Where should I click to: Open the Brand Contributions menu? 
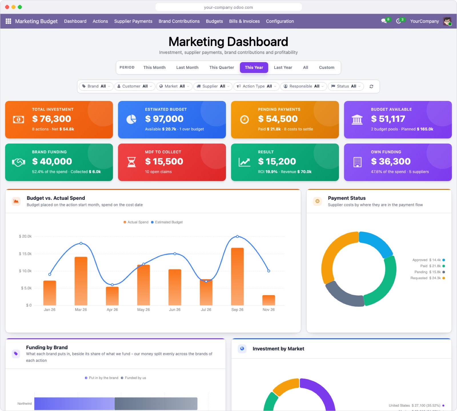tap(179, 21)
